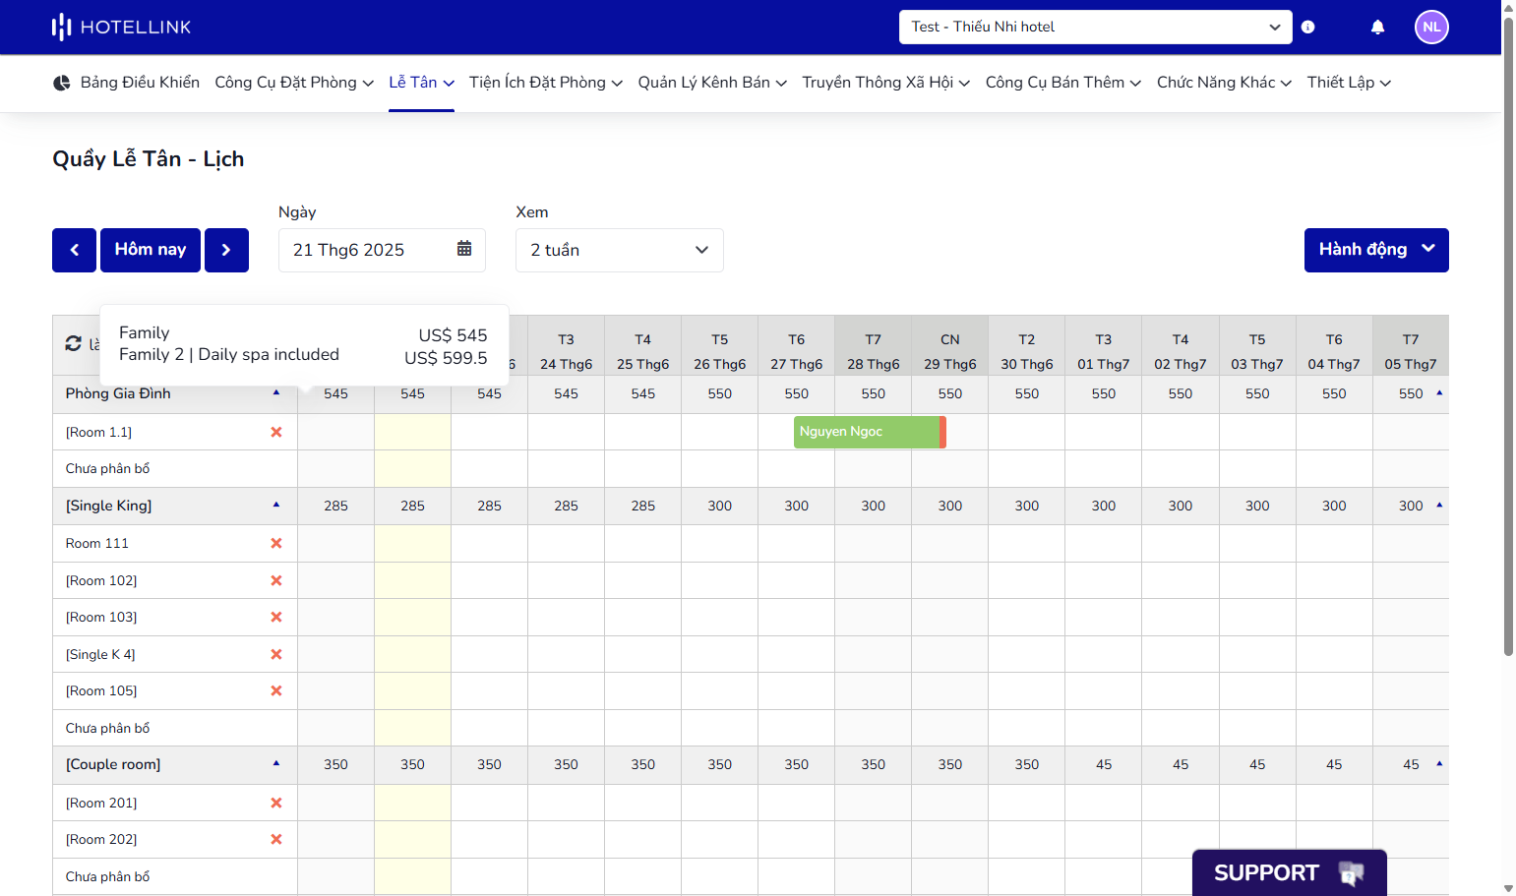
Task: Go to next period with right arrow
Action: pyautogui.click(x=226, y=250)
